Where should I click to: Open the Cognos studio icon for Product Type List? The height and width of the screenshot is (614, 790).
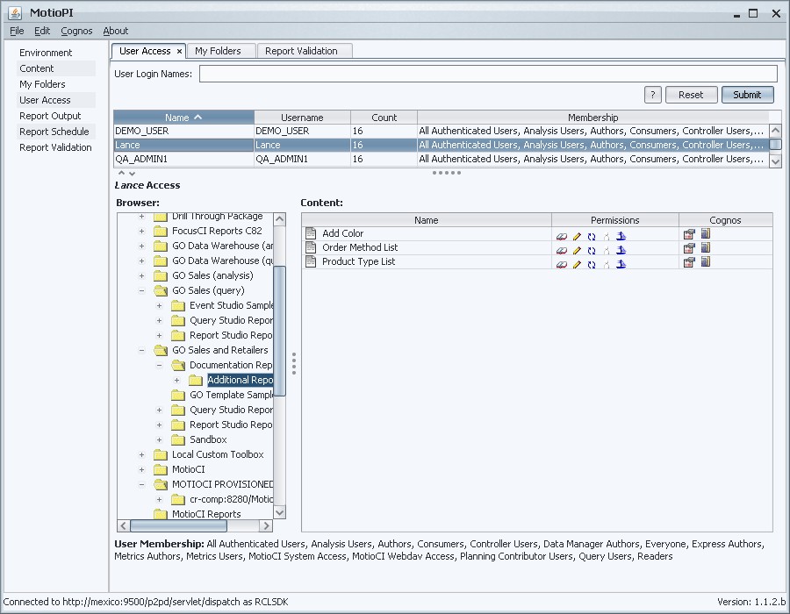[706, 261]
